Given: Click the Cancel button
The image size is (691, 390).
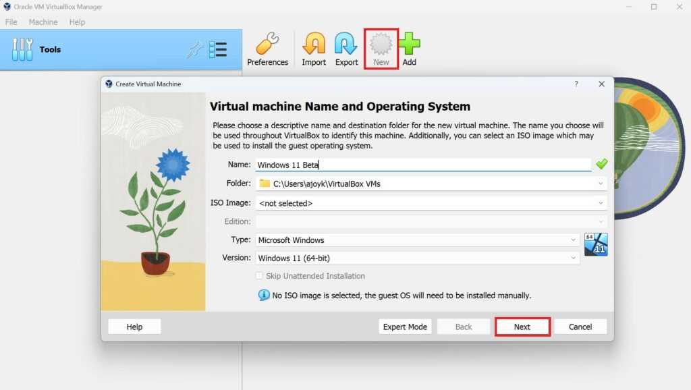Looking at the screenshot, I should coord(580,327).
